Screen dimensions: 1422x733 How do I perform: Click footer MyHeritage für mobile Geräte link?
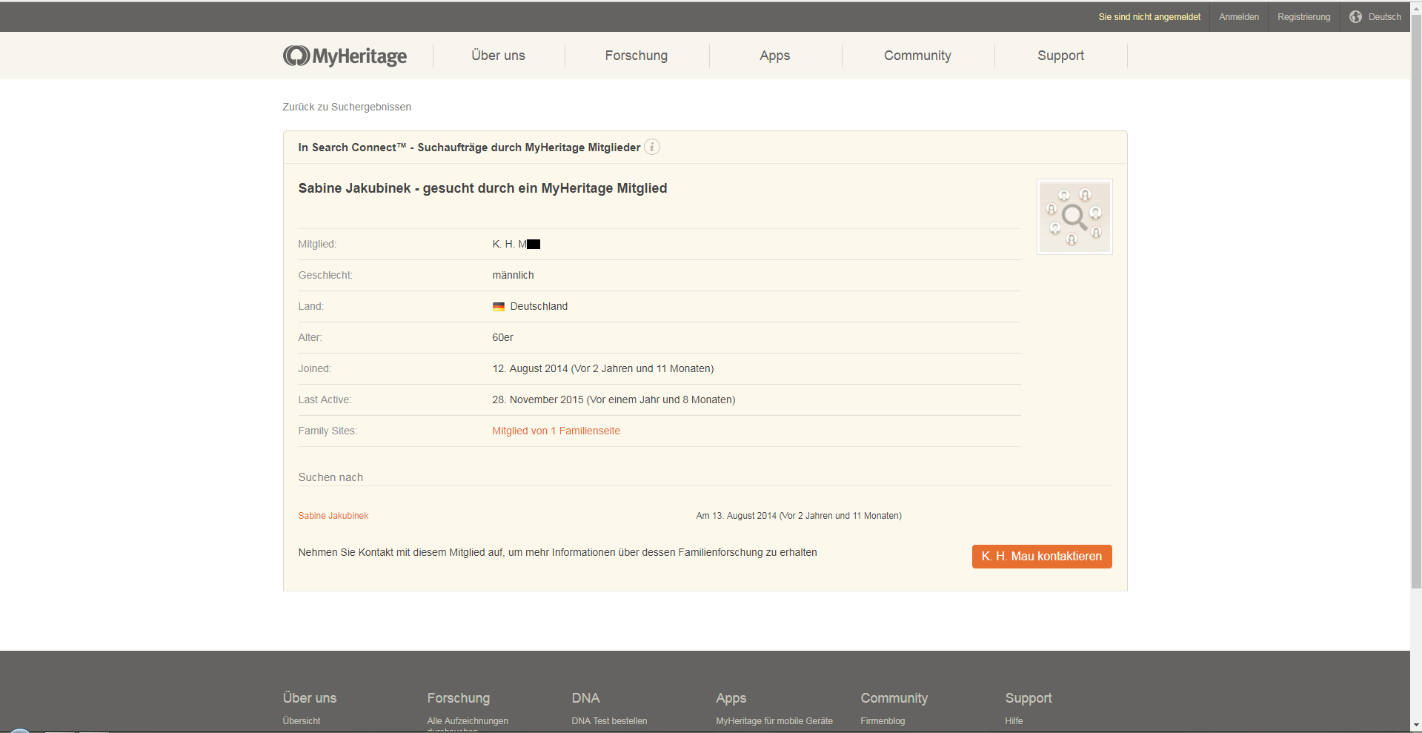[774, 721]
